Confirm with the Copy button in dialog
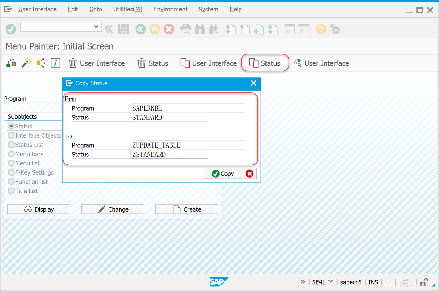 pyautogui.click(x=222, y=174)
